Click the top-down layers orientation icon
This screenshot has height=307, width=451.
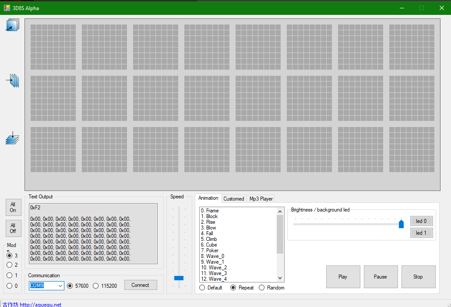(x=12, y=138)
